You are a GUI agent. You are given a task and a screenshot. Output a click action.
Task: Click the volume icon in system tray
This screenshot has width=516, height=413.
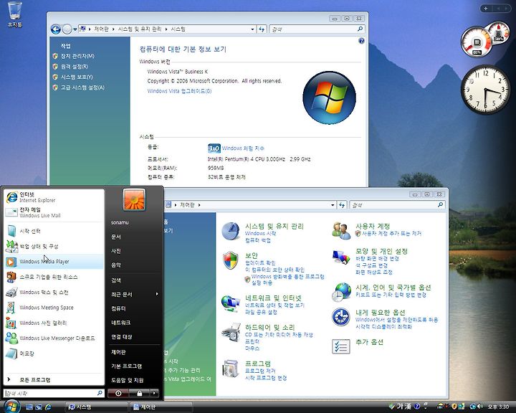tap(480, 407)
